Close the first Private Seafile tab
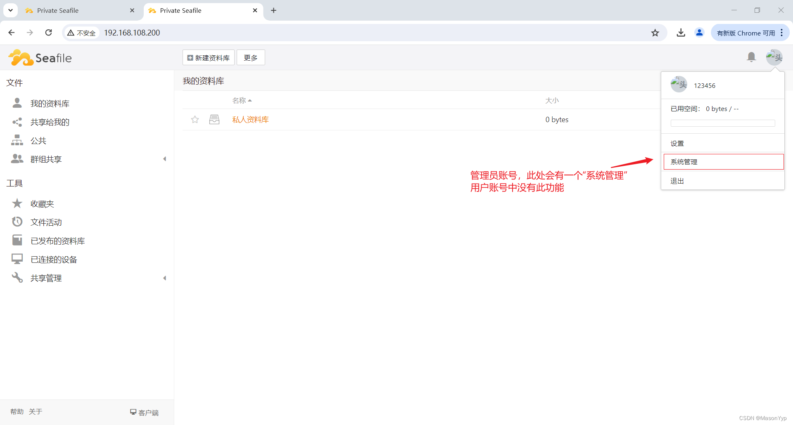The height and width of the screenshot is (425, 793). [132, 11]
